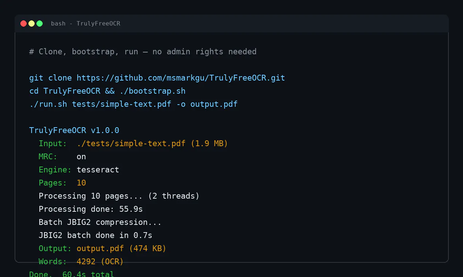Click the 'cd TrulyFreeOCR && ./bootstrap.sh' command
Screen dimensions: 463x277
(x=107, y=91)
